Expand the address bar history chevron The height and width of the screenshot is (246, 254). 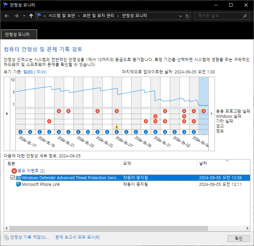click(181, 16)
